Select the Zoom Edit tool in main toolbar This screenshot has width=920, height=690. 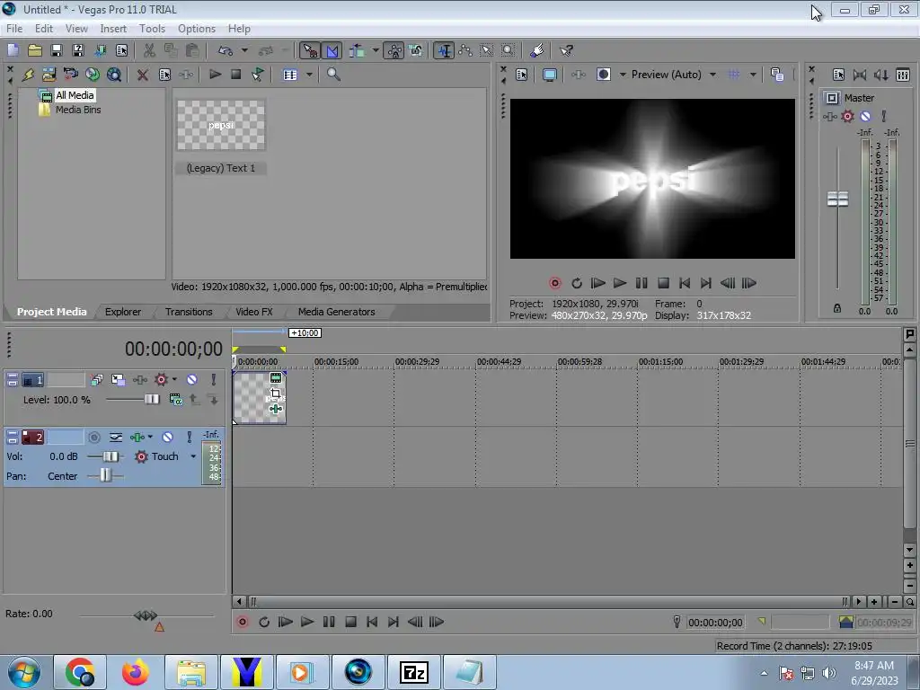[509, 50]
